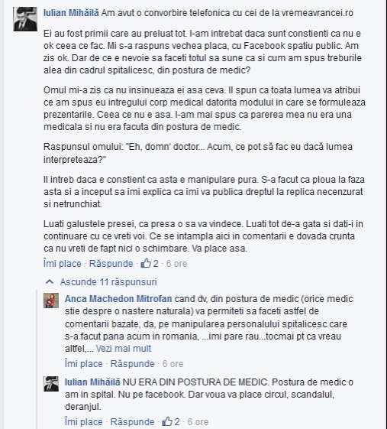Click thumbs-up icon on last reply
Viewport: 387px width, 429px height.
[167, 421]
